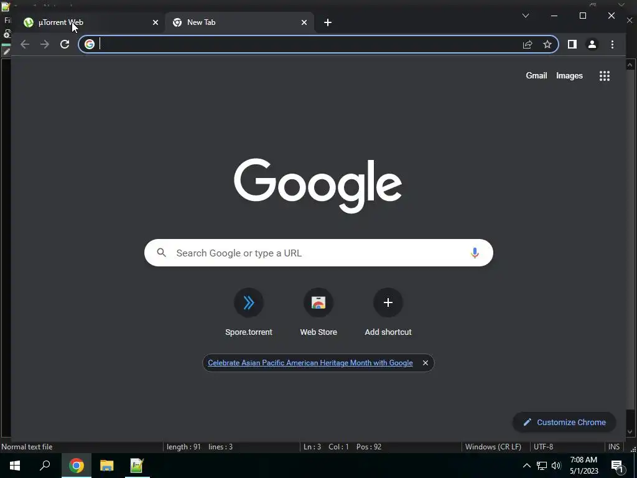Open the volume tray icon
The width and height of the screenshot is (637, 478).
coord(556,466)
